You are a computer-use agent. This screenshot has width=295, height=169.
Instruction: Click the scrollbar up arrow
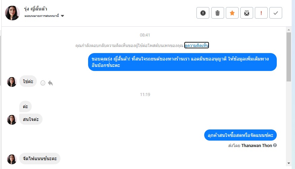point(289,30)
